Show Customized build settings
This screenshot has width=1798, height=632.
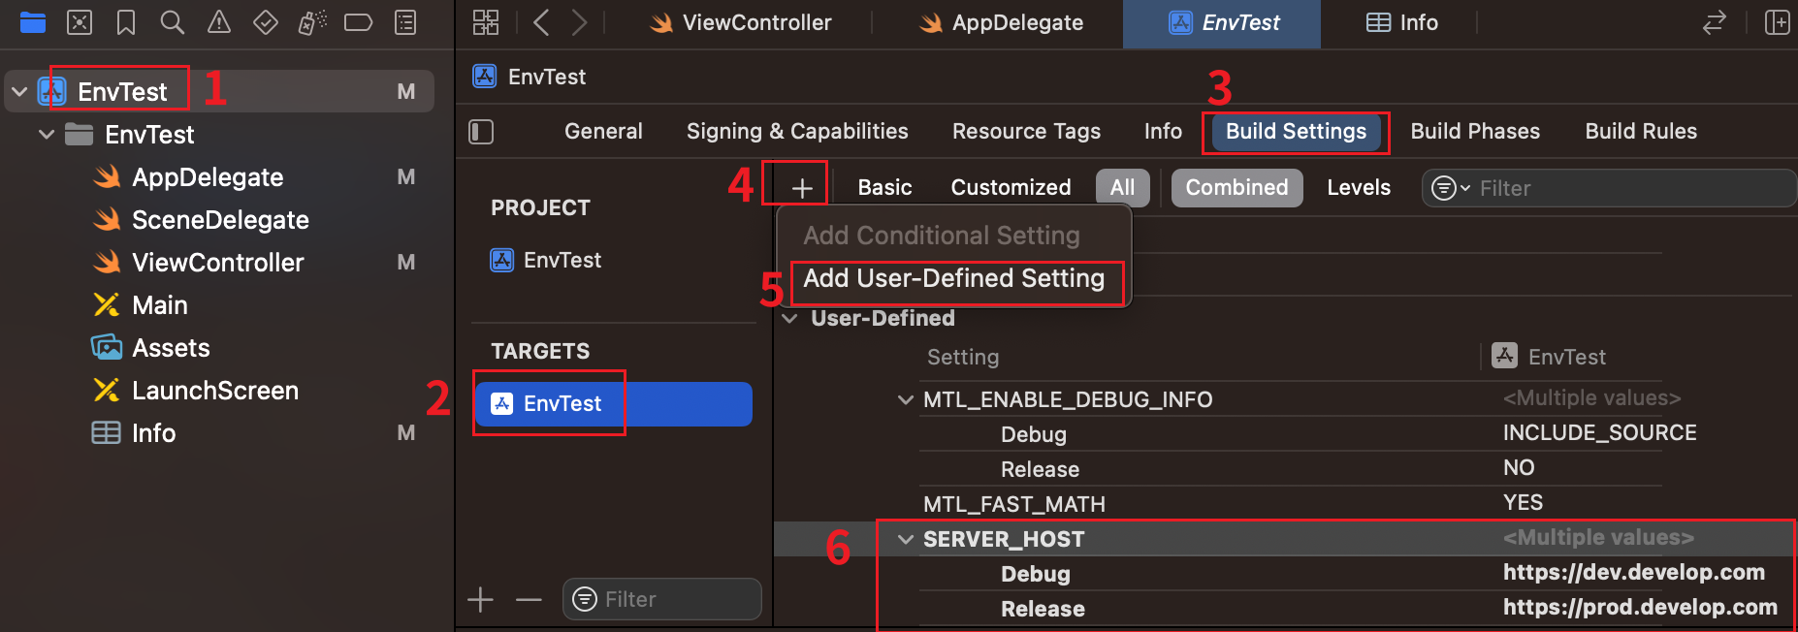(x=1011, y=188)
